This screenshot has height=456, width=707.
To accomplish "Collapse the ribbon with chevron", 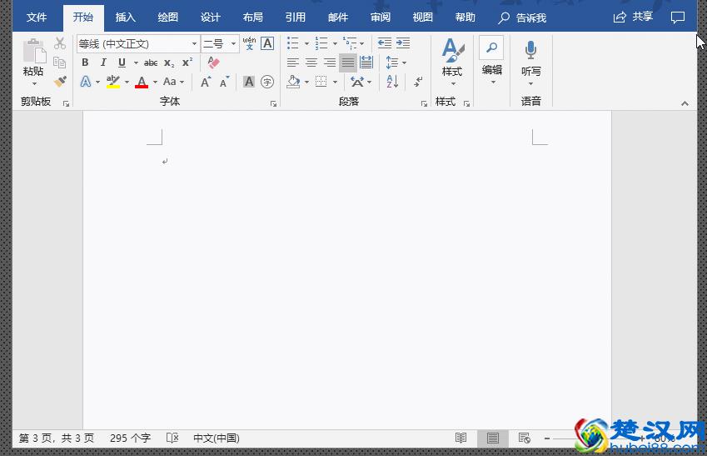I will coord(685,103).
